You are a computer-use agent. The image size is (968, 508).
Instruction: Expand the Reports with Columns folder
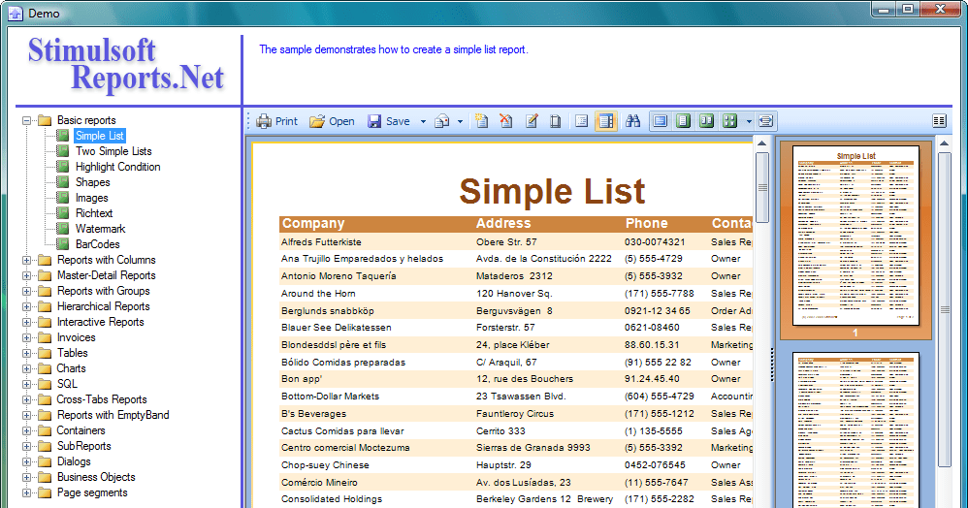pos(27,260)
